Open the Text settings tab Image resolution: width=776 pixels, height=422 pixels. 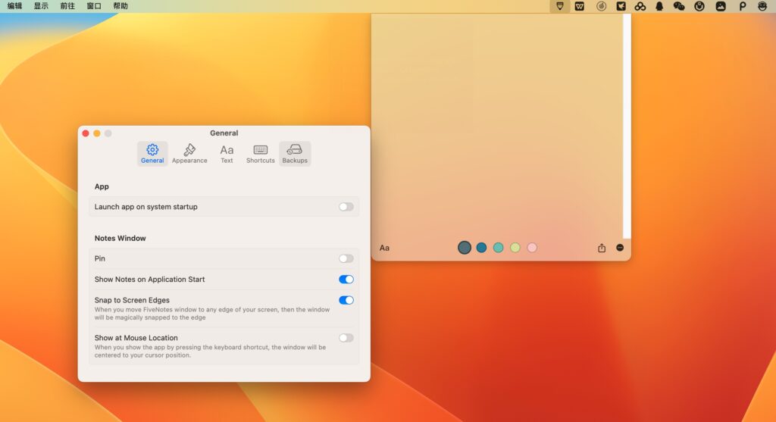tap(227, 153)
